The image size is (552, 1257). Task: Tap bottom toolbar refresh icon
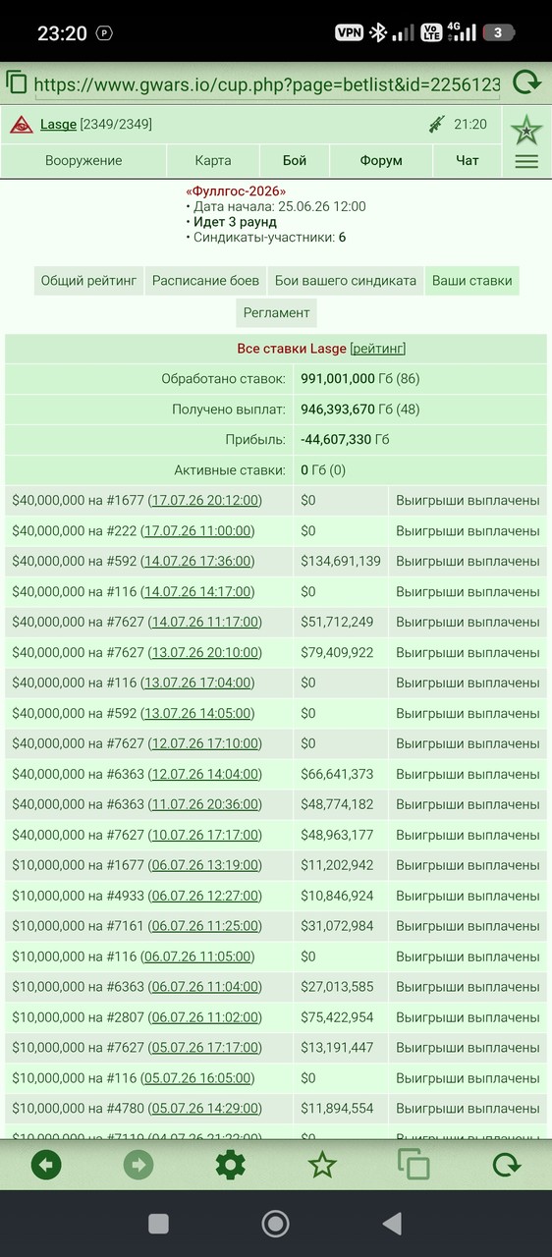click(x=506, y=1166)
